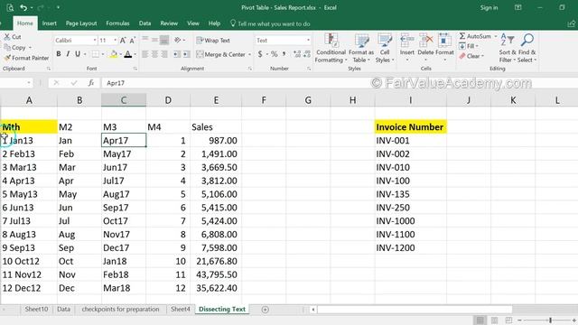
Task: Click the formula bar showing Apr17
Action: pyautogui.click(x=236, y=83)
